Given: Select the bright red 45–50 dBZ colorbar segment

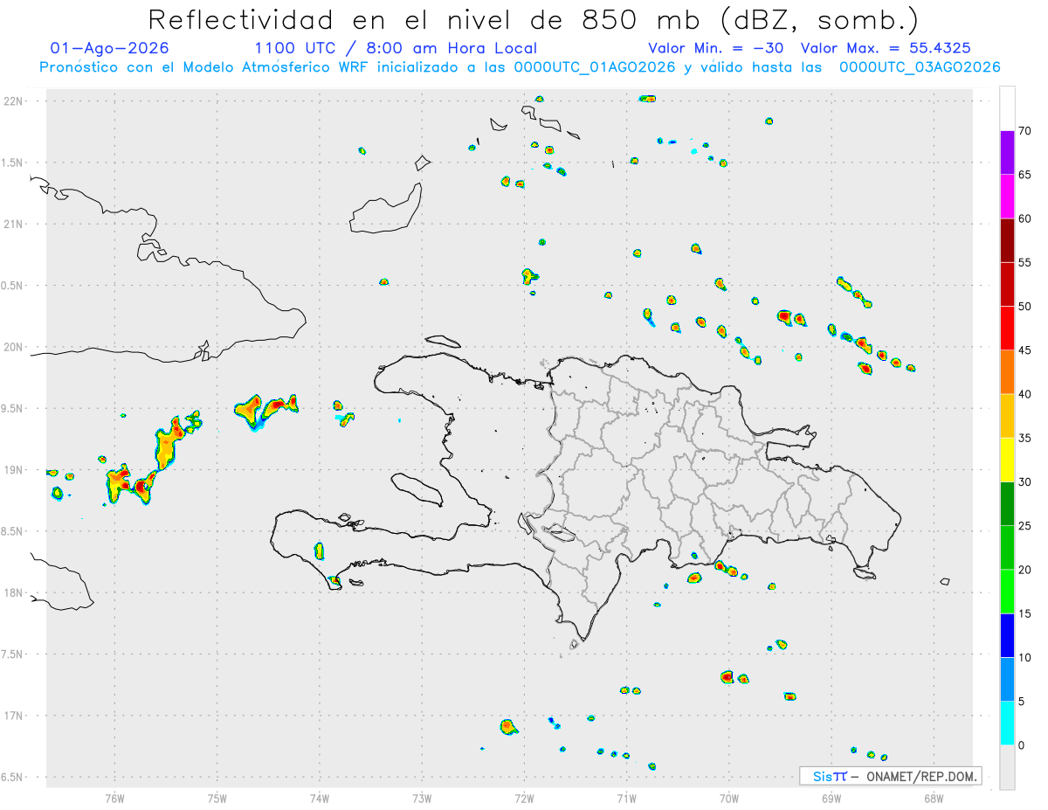Looking at the screenshot, I should [1007, 329].
